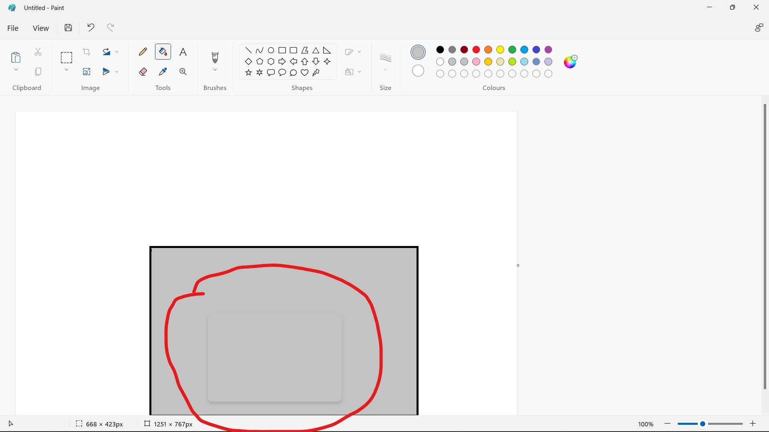Viewport: 769px width, 432px height.
Task: Expand the Brushes dropdown arrow
Action: tap(215, 70)
